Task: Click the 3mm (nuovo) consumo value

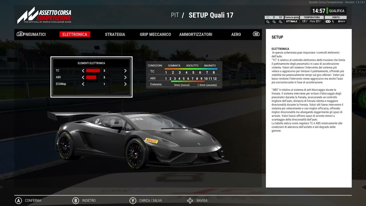Action: click(x=182, y=85)
